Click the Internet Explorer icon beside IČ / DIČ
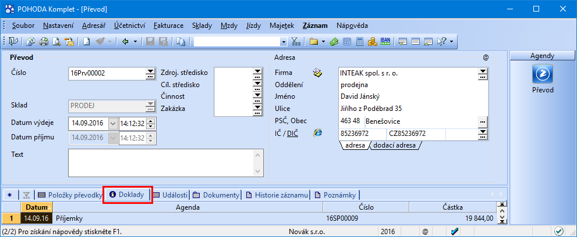Image resolution: width=577 pixels, height=237 pixels. coord(317,133)
